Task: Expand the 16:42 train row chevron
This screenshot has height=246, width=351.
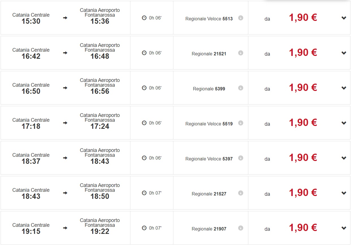Action: tap(344, 53)
